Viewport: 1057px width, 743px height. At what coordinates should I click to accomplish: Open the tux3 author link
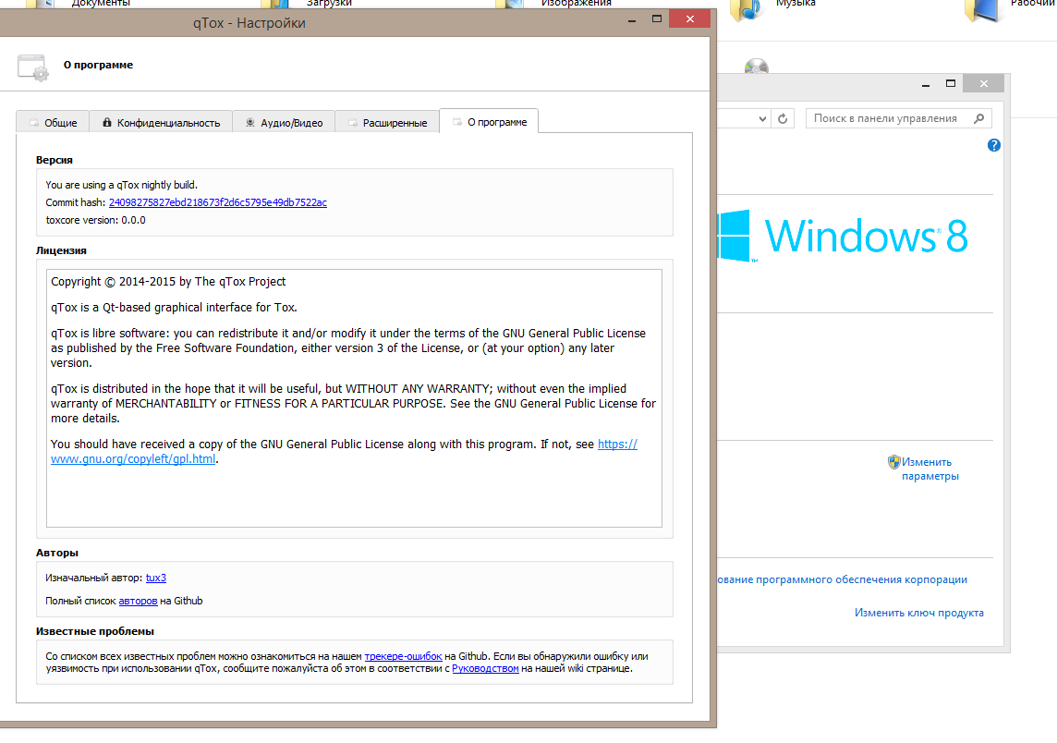point(156,578)
